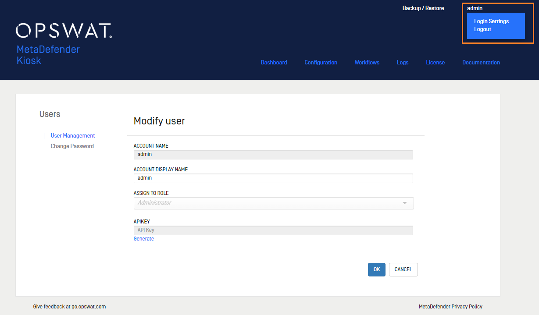Open the MetaDefender Privacy Policy
The image size is (539, 315).
pyautogui.click(x=450, y=307)
